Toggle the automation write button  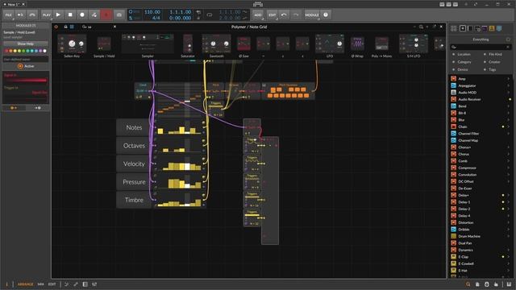tap(94, 14)
